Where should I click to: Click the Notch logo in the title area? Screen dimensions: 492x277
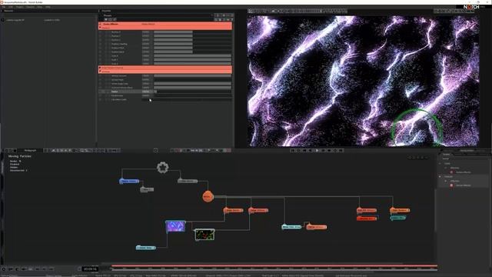point(471,7)
